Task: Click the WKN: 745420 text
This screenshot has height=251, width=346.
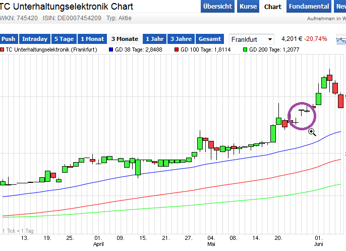Action: [19, 18]
